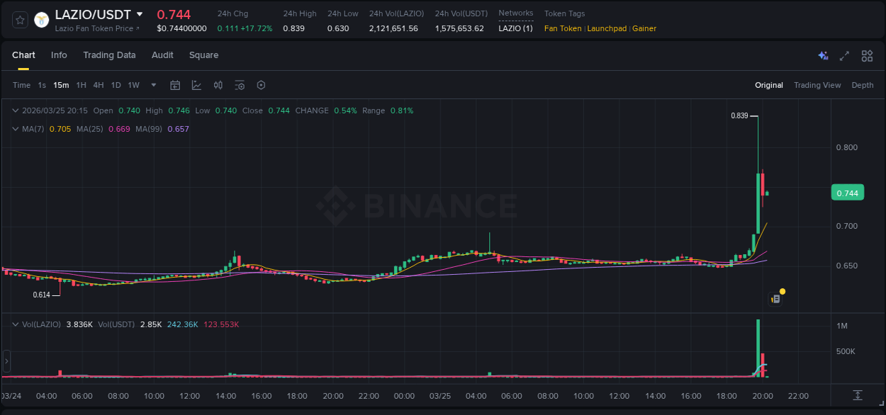Open the LAZIO/USDT pair selector dropdown
This screenshot has height=415, width=886.
click(x=139, y=13)
